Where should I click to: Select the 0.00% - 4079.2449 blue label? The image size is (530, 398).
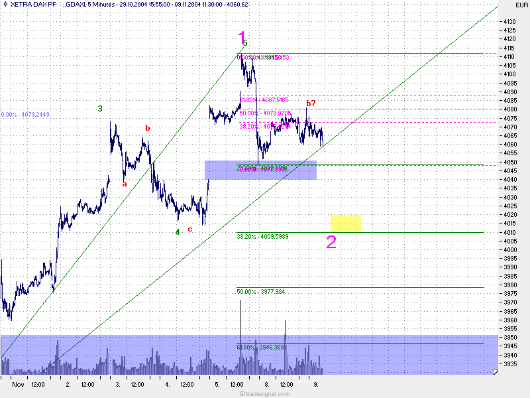tap(25, 114)
